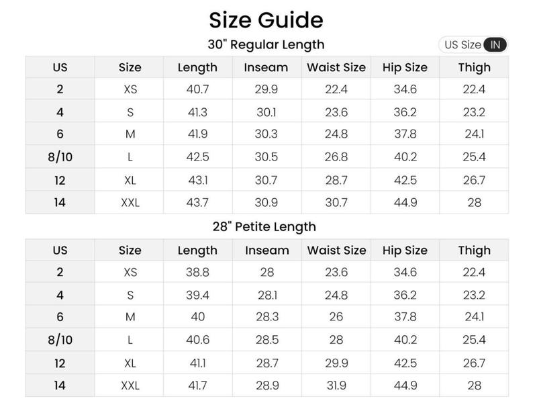Click Hip Size header in Regular table
The width and height of the screenshot is (537, 403).
[405, 67]
